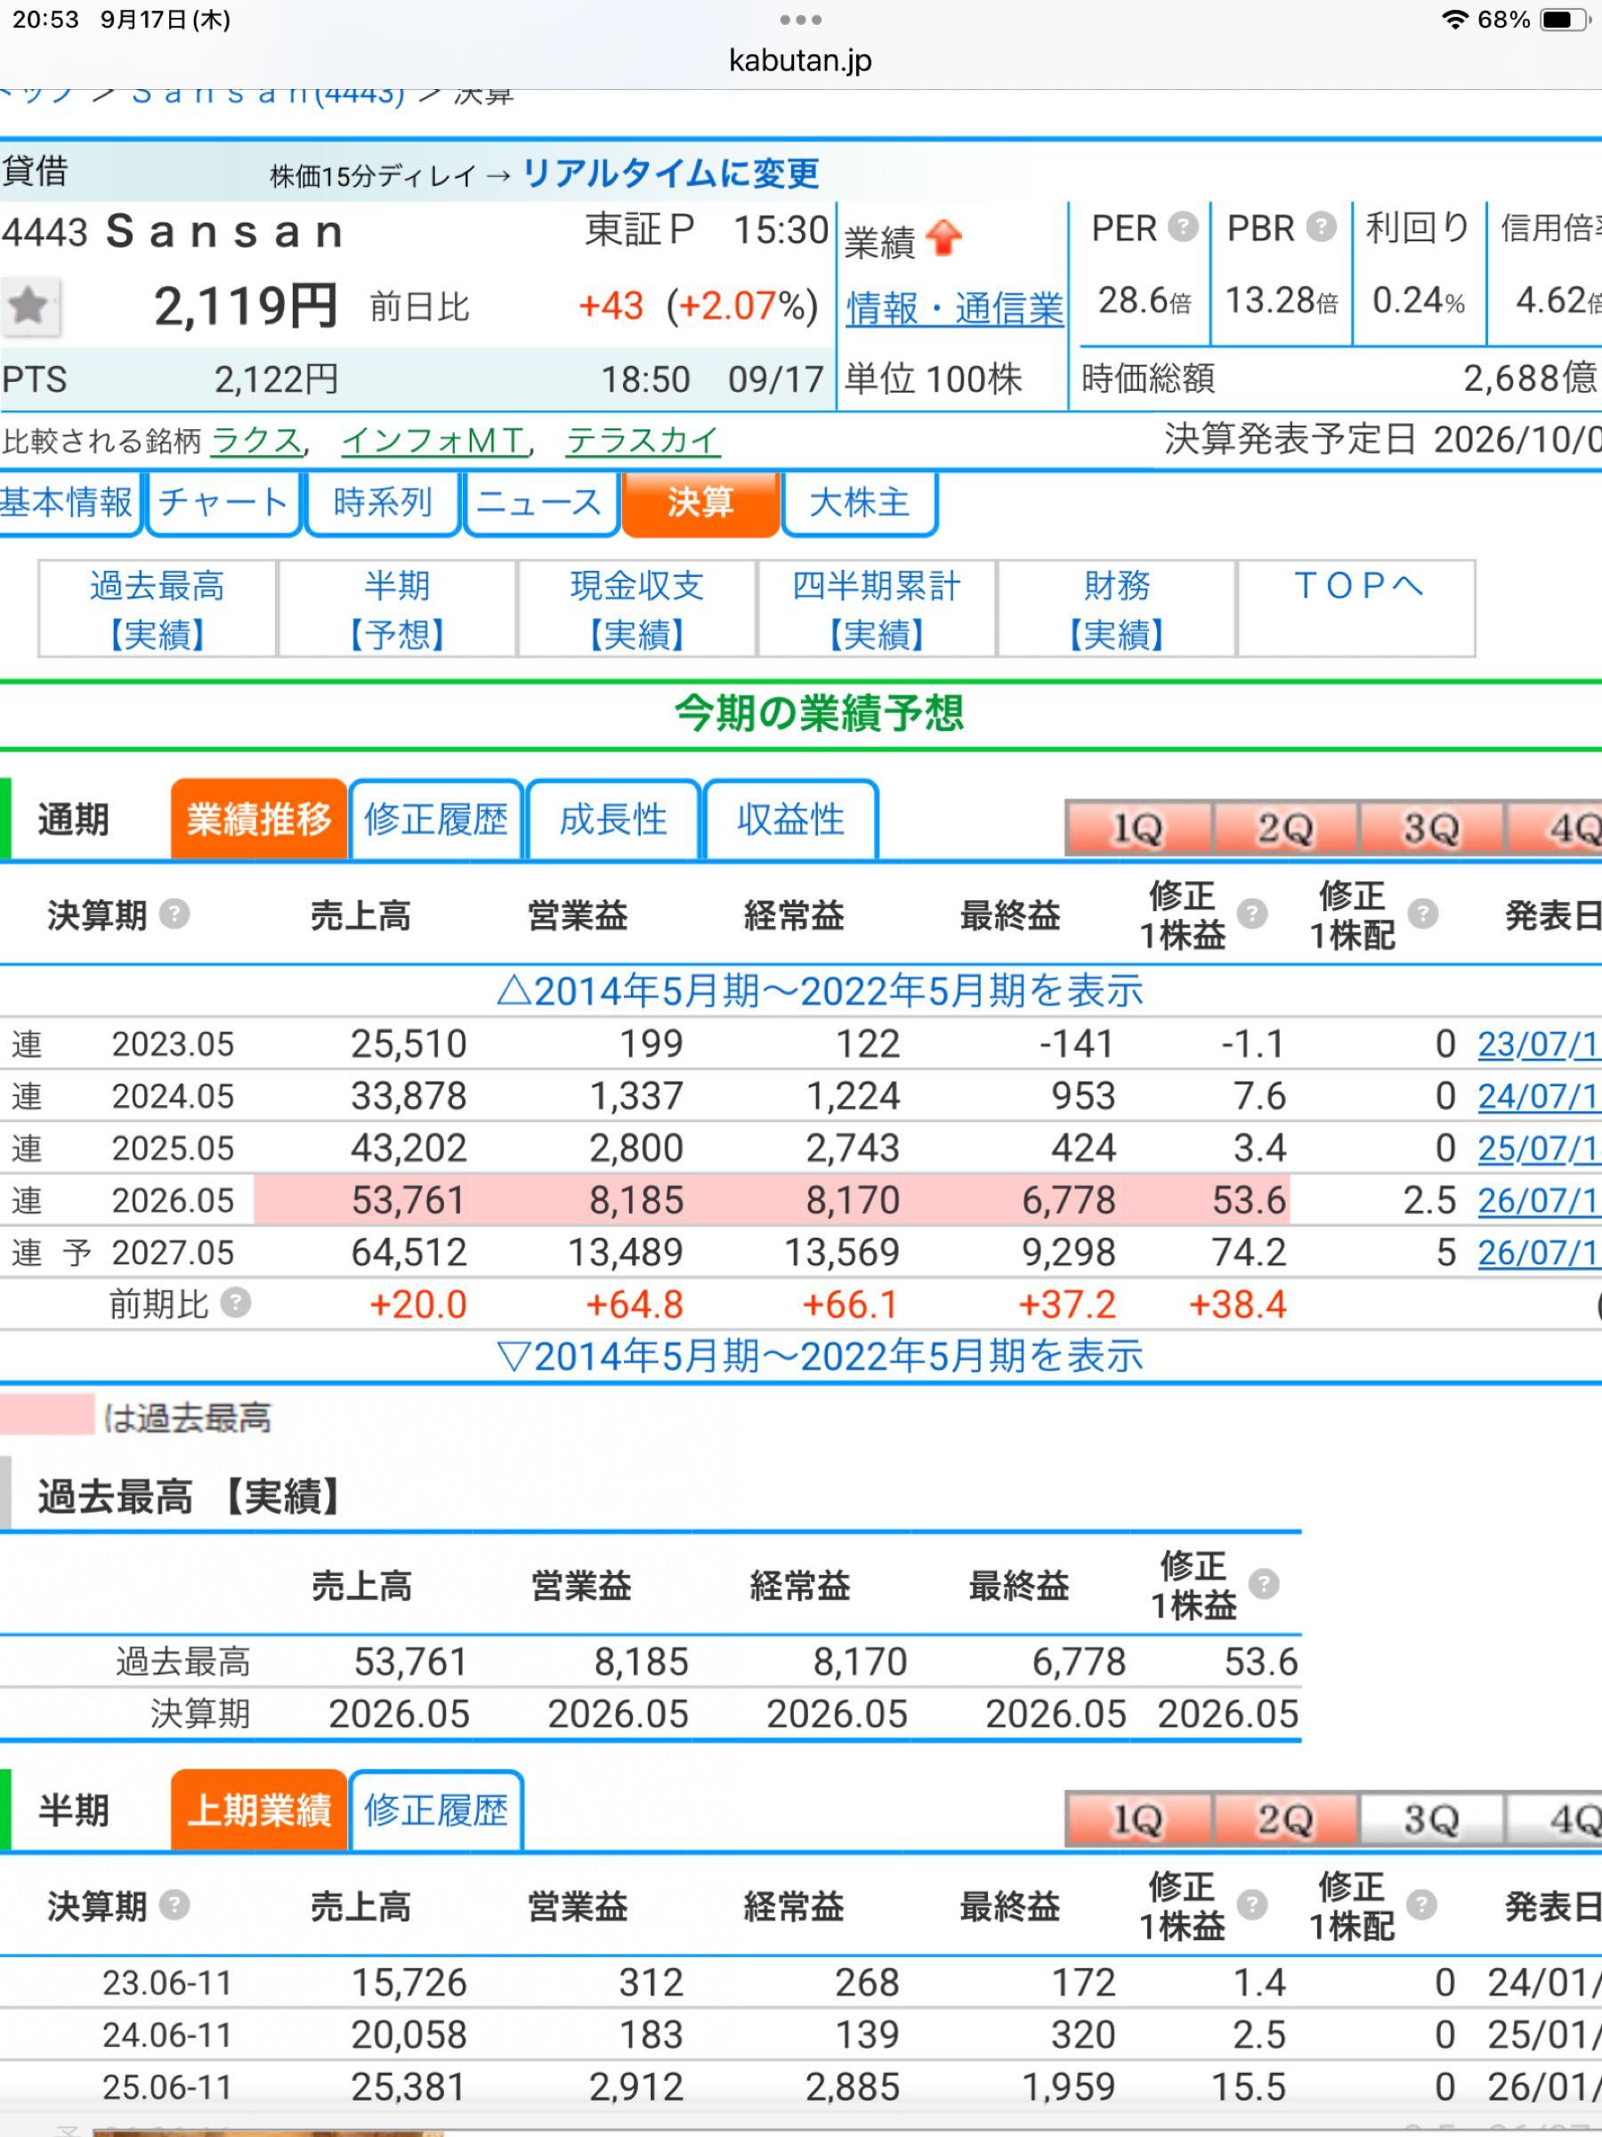Open announcement date link for 2026.05 row
The image size is (1602, 2137).
[1539, 1201]
